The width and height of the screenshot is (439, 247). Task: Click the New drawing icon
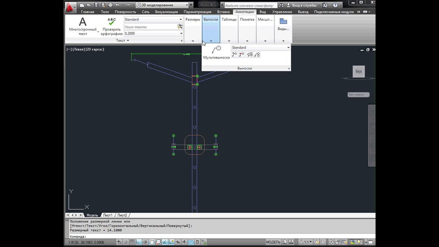click(x=82, y=5)
